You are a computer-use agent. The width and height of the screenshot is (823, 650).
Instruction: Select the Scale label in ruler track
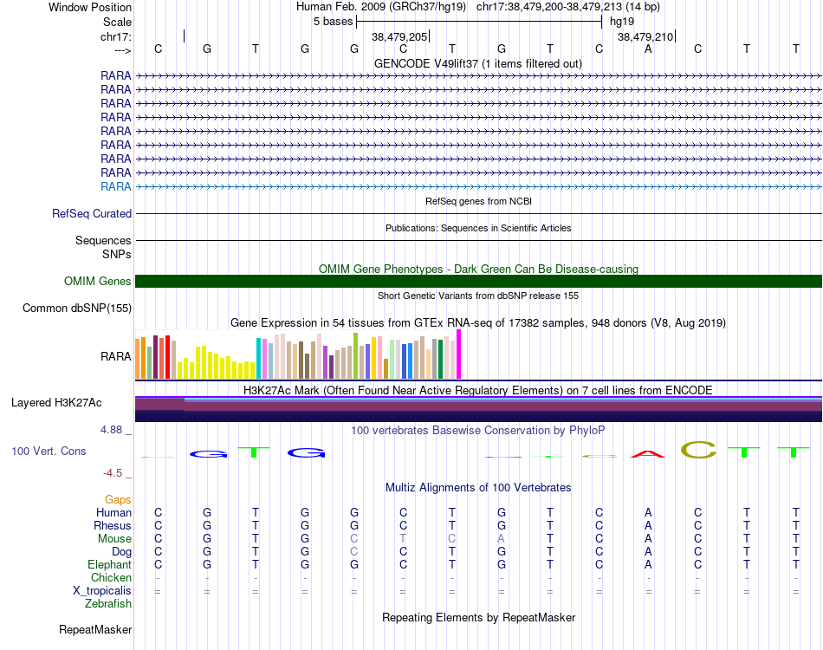point(117,22)
